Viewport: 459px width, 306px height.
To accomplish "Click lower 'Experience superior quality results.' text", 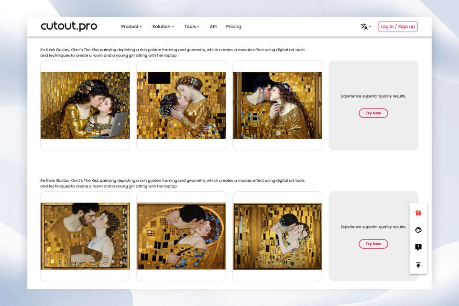I will click(x=373, y=227).
